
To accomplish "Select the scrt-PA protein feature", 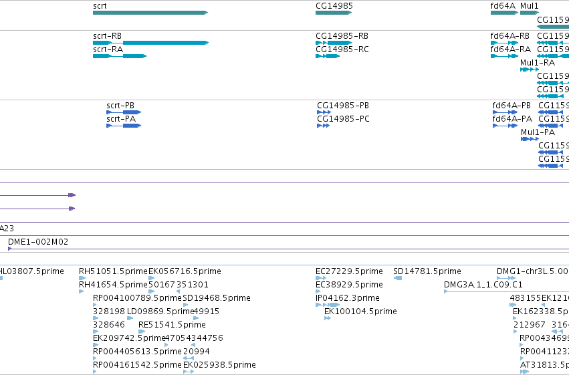I will point(124,126).
